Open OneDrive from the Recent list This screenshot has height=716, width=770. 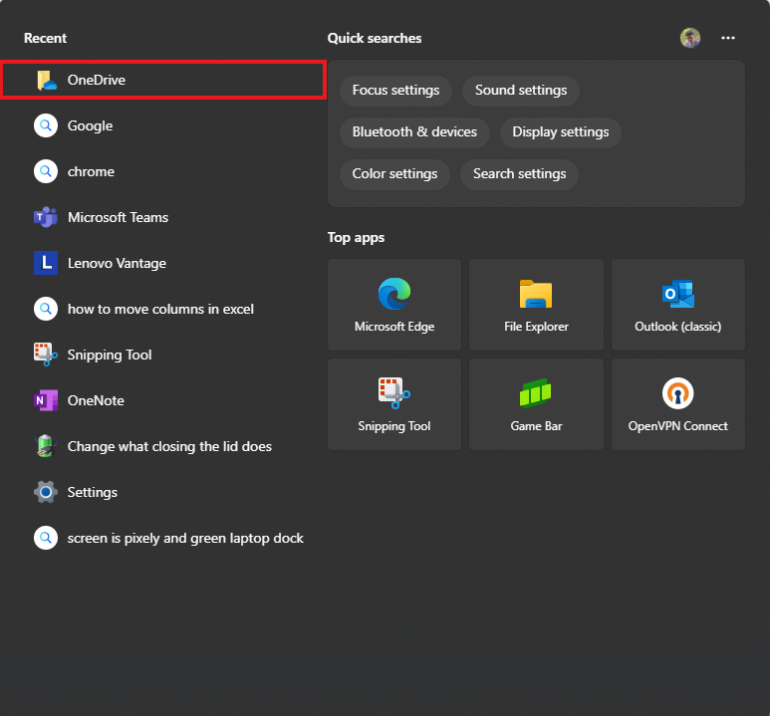click(97, 80)
